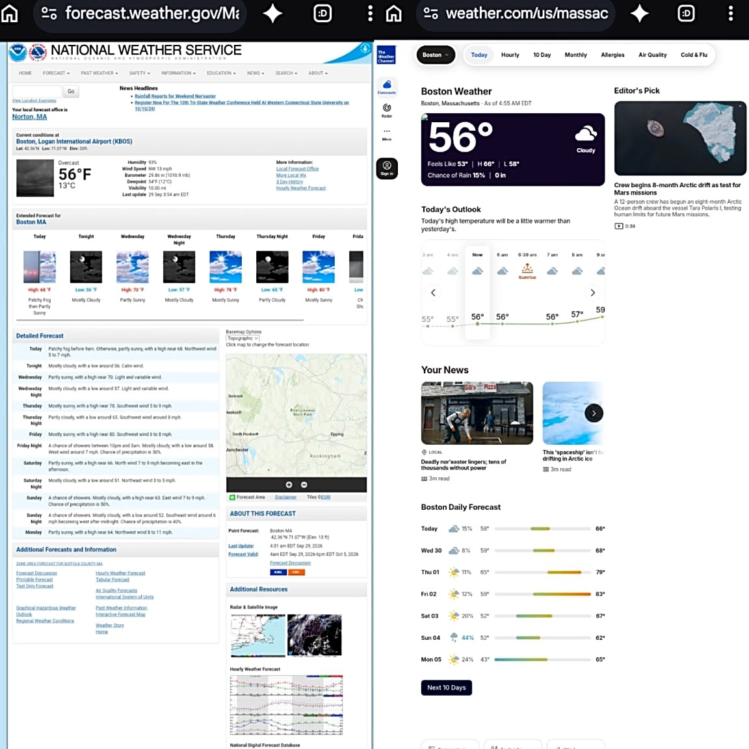Open three-dot menu of left browser

[370, 14]
